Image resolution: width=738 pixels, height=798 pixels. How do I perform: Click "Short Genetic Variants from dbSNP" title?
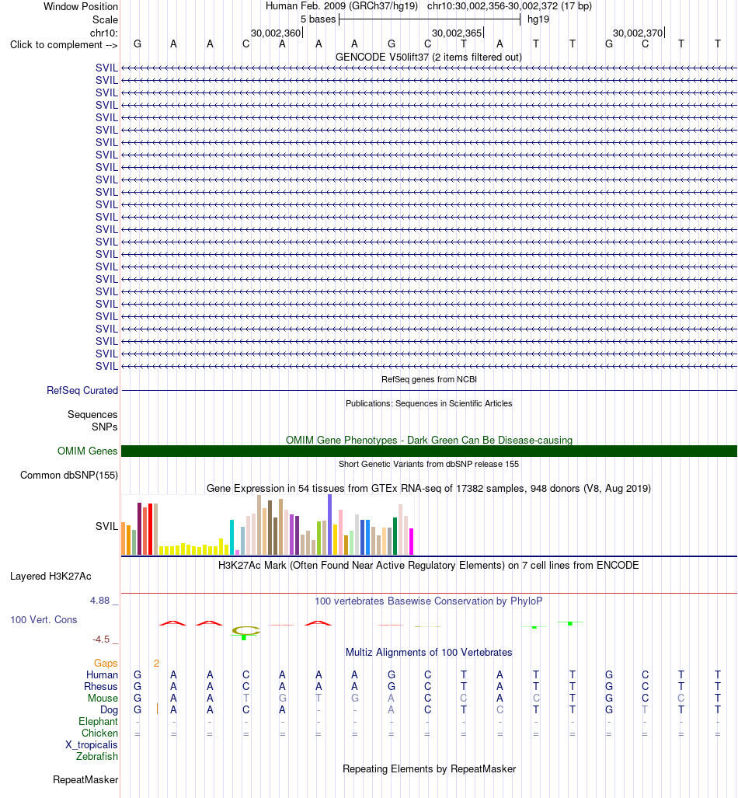pos(429,464)
